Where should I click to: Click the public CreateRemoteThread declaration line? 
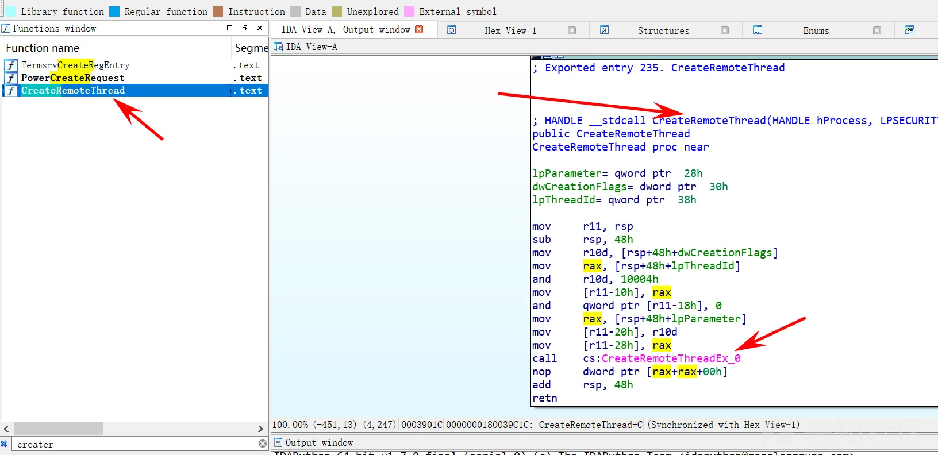(611, 134)
